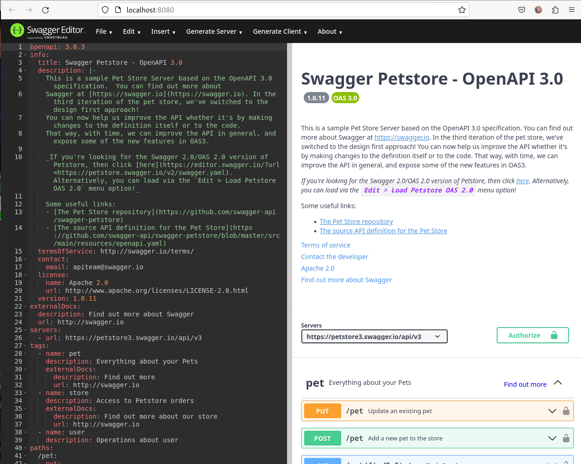The height and width of the screenshot is (464, 581).
Task: Expand the PUT /pet operation
Action: pyautogui.click(x=551, y=411)
